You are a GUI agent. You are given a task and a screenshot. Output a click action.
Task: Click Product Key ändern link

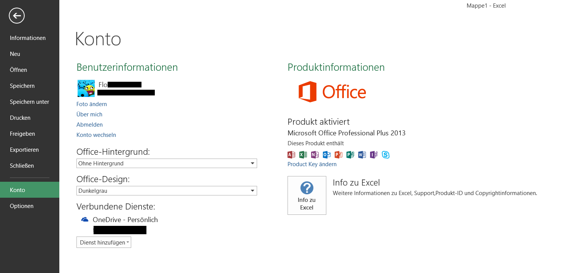312,164
